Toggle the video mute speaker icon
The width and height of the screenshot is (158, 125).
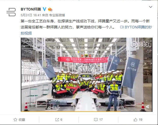[x=148, y=107]
